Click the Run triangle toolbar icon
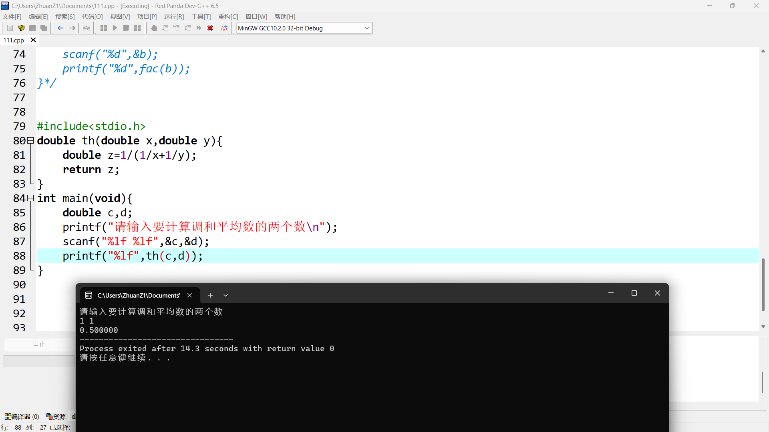This screenshot has width=769, height=432. 115,28
